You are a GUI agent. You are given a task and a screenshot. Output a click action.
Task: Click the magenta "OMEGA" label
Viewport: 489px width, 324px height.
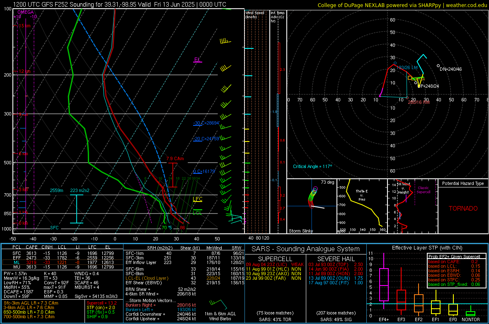click(x=26, y=12)
